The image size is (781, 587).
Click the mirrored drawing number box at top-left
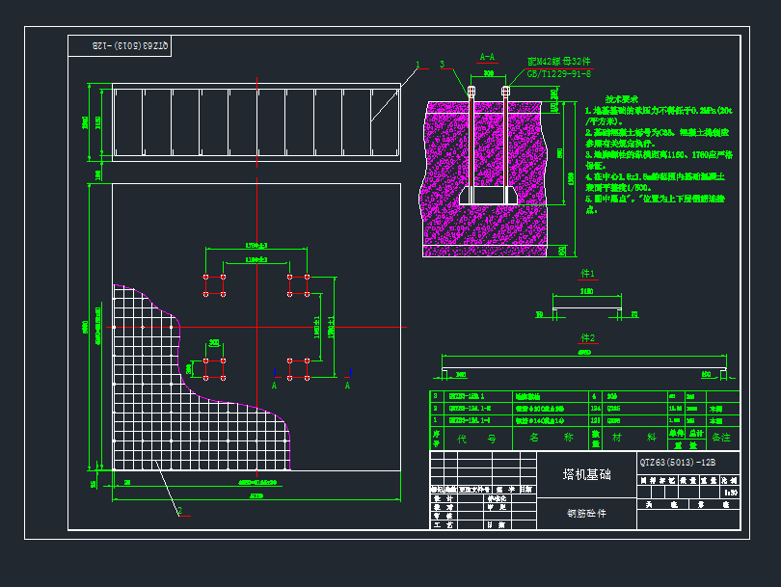[121, 45]
